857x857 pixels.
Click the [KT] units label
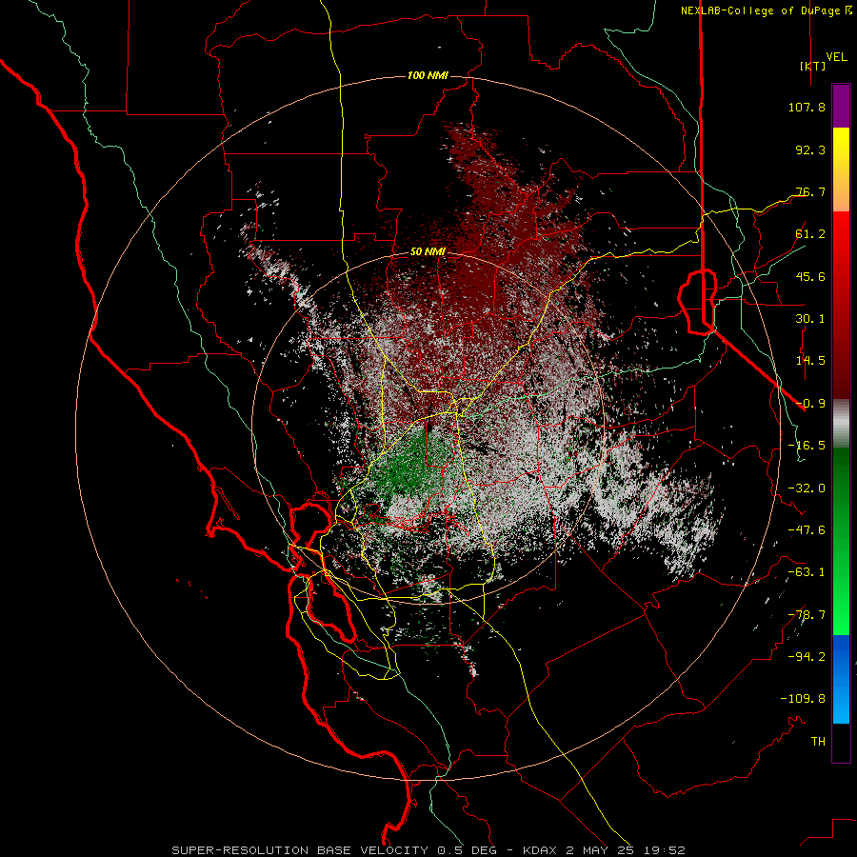812,66
